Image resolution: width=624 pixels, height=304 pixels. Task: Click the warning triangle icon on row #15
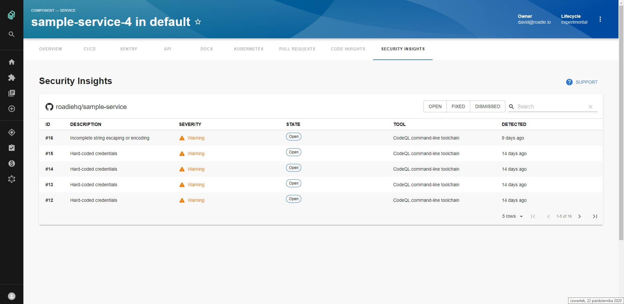[182, 154]
